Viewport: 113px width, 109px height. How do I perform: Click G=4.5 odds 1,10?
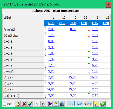pyautogui.click(x=51, y=65)
